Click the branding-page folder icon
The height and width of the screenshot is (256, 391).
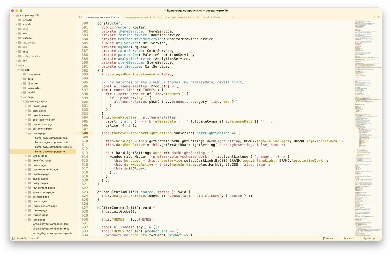click(x=30, y=115)
